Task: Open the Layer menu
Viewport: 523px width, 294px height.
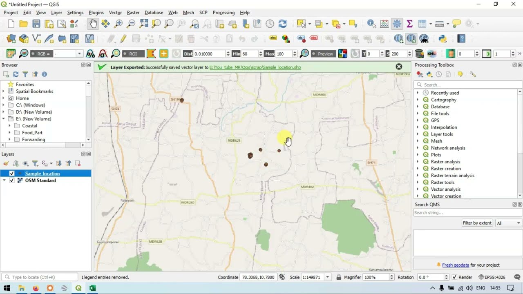Action: tap(56, 13)
